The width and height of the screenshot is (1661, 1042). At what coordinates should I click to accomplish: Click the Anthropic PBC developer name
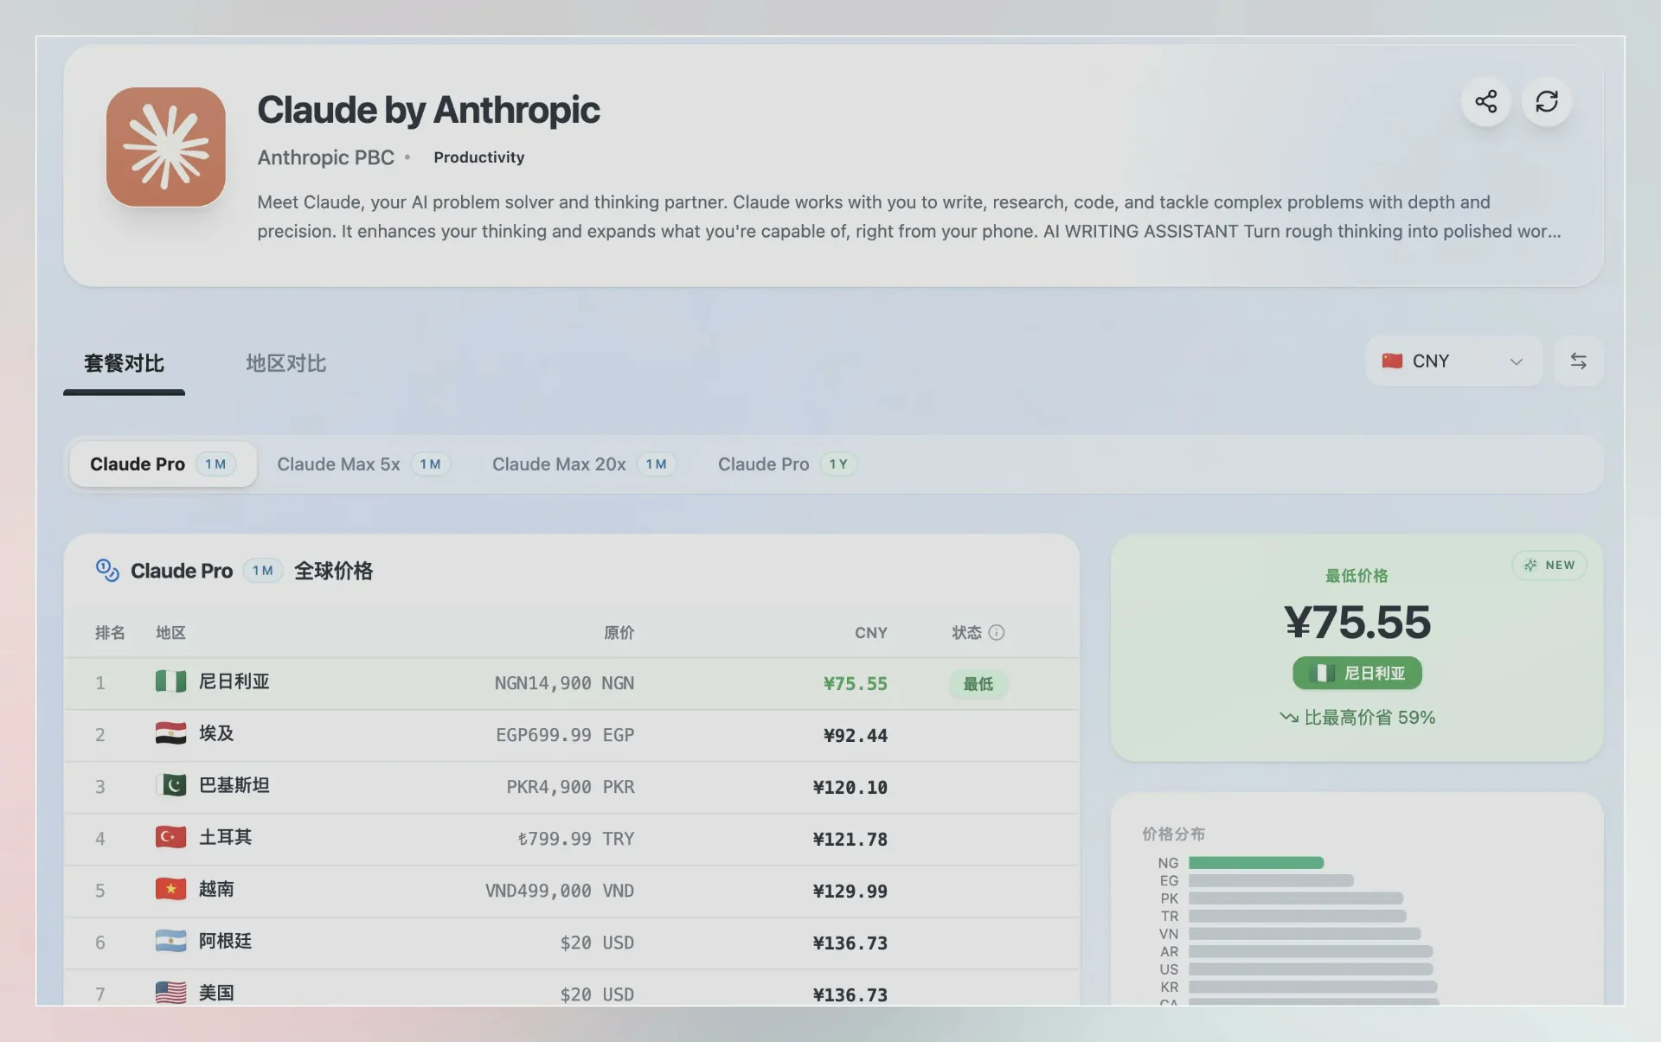coord(325,157)
